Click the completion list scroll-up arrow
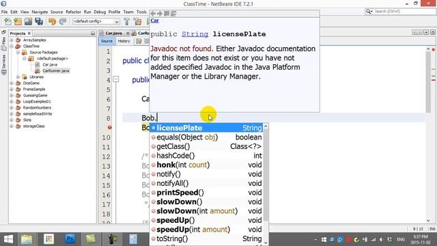The height and width of the screenshot is (246, 437). click(x=266, y=126)
